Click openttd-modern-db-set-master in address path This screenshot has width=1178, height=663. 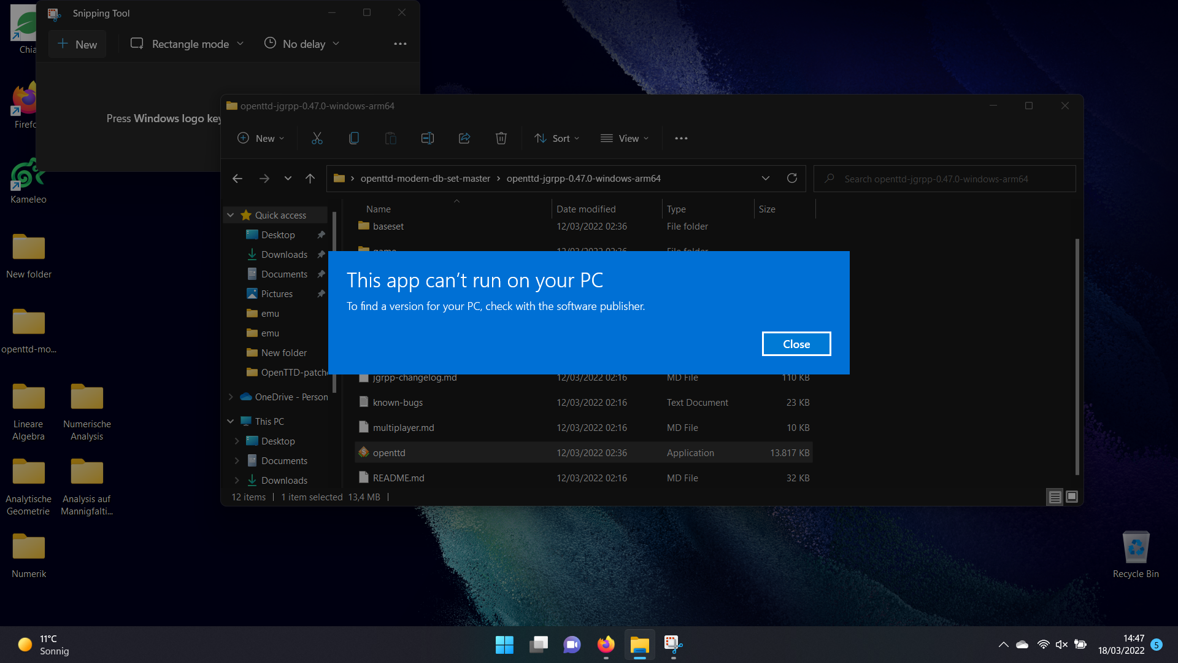click(x=425, y=179)
